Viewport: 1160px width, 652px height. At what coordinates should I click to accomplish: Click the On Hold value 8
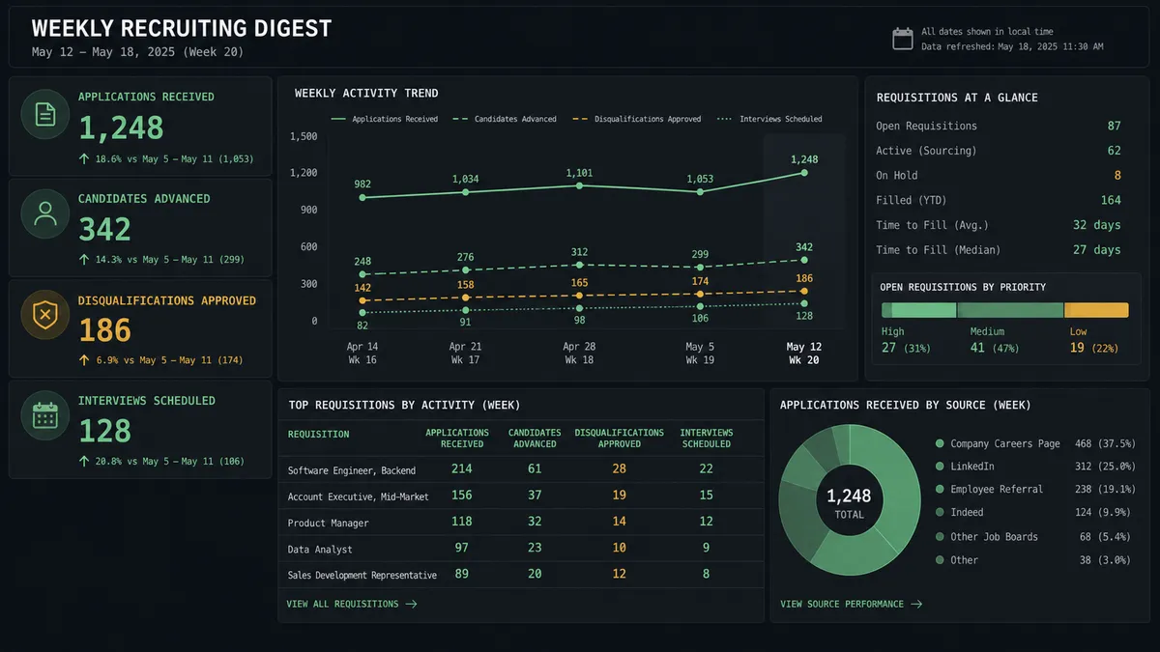pos(1117,175)
